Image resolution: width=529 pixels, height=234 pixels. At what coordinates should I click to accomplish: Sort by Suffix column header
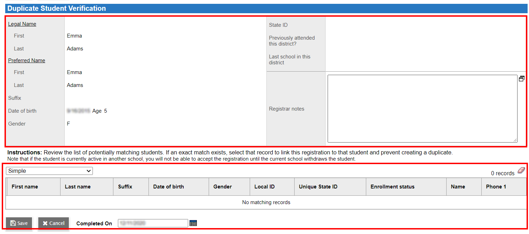(x=125, y=187)
